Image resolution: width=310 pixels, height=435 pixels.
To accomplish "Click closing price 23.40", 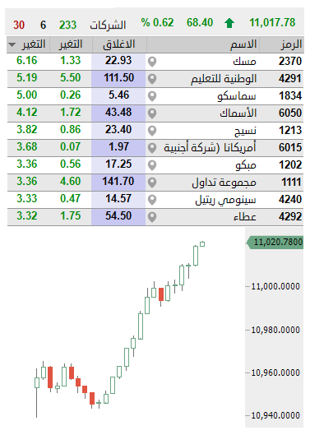I will [x=118, y=129].
